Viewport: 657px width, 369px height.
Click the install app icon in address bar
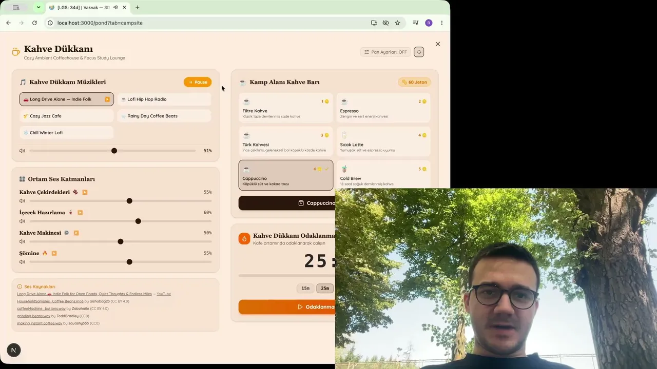click(x=374, y=23)
